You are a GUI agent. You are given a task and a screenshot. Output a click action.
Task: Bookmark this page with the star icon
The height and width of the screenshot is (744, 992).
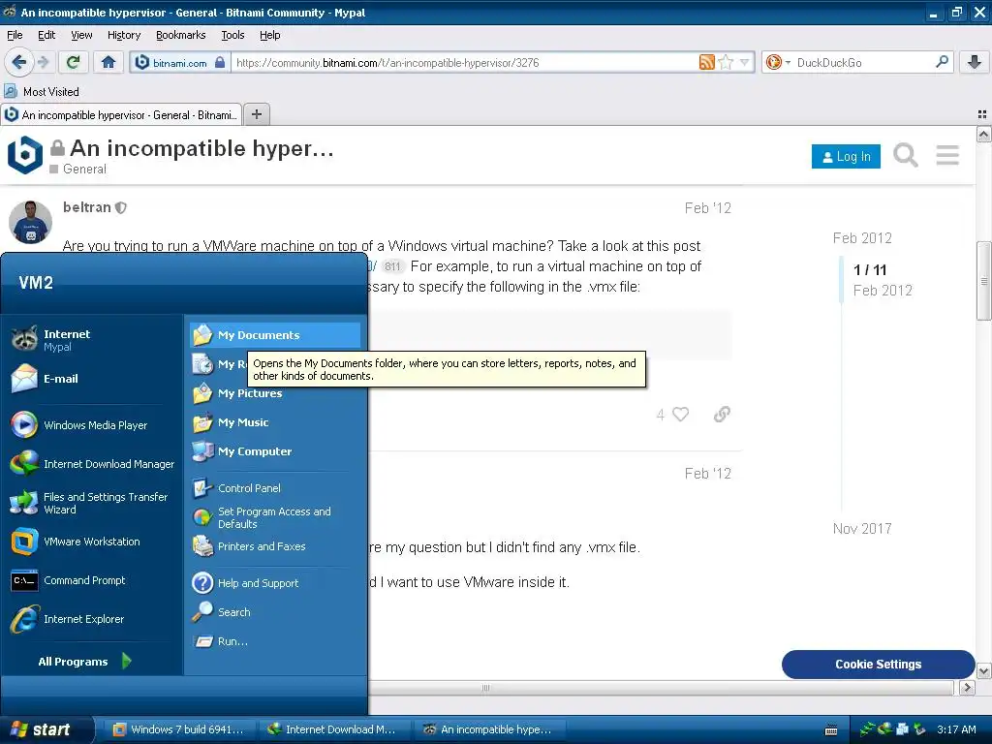click(x=726, y=62)
